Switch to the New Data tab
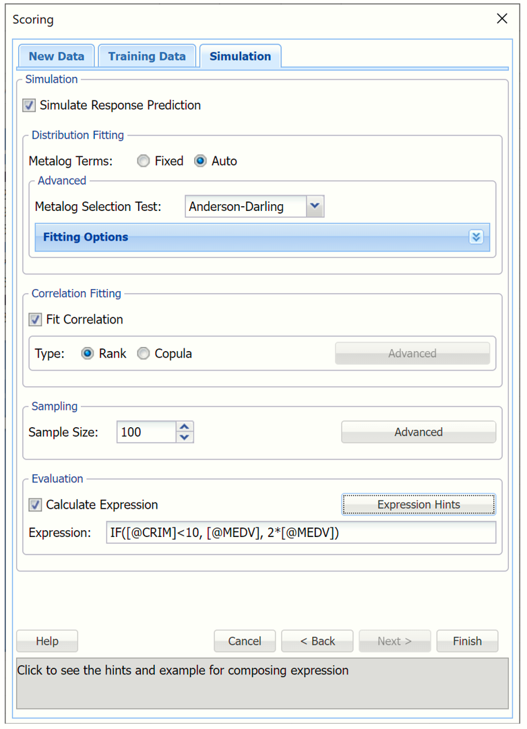 (56, 56)
